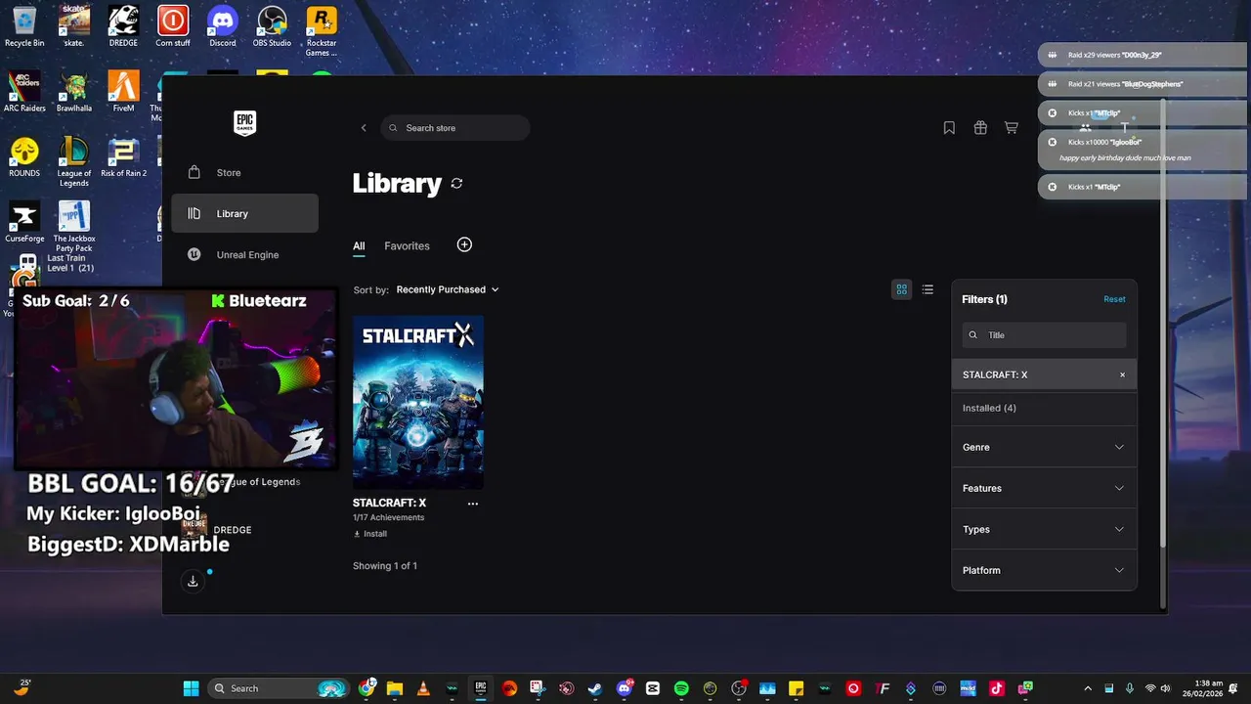Image resolution: width=1251 pixels, height=704 pixels.
Task: Click the STALCRAFT: X game title
Action: 389,503
